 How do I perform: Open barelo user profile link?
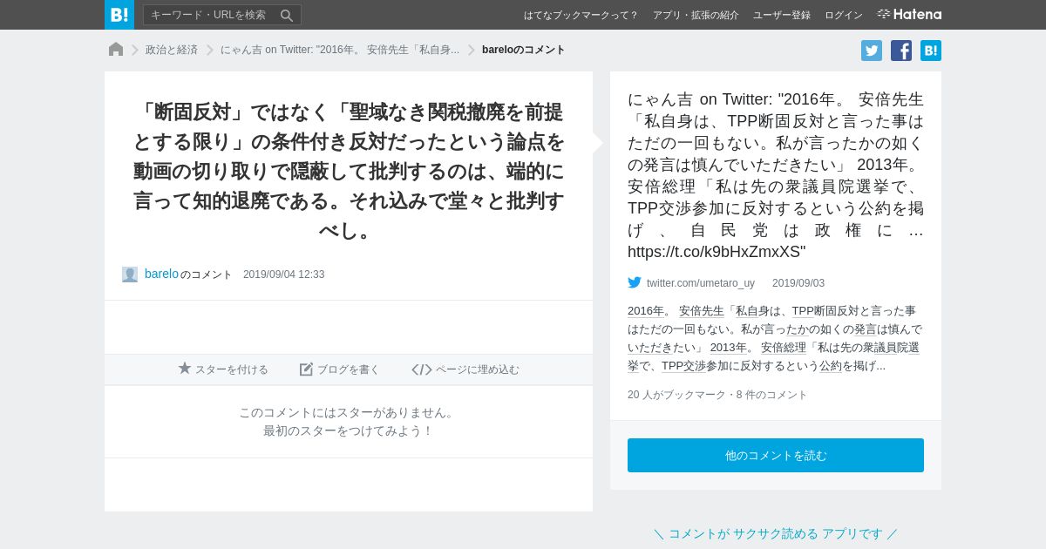pos(161,274)
